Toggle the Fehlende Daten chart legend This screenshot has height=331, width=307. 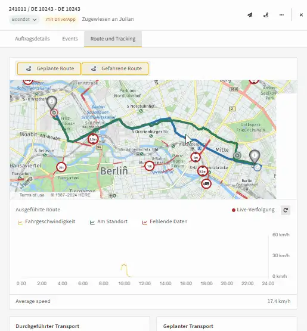click(165, 221)
